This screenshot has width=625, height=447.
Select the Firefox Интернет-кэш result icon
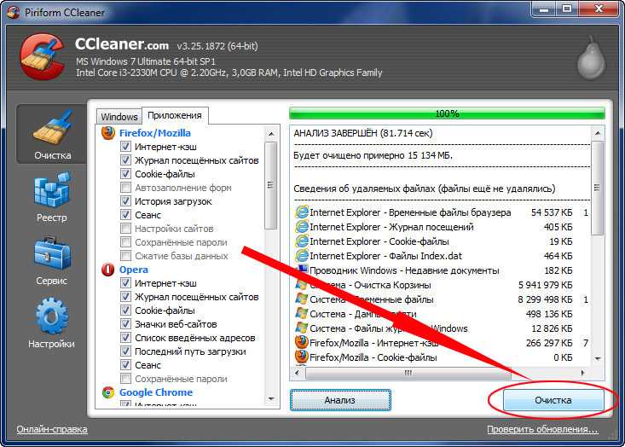[302, 343]
